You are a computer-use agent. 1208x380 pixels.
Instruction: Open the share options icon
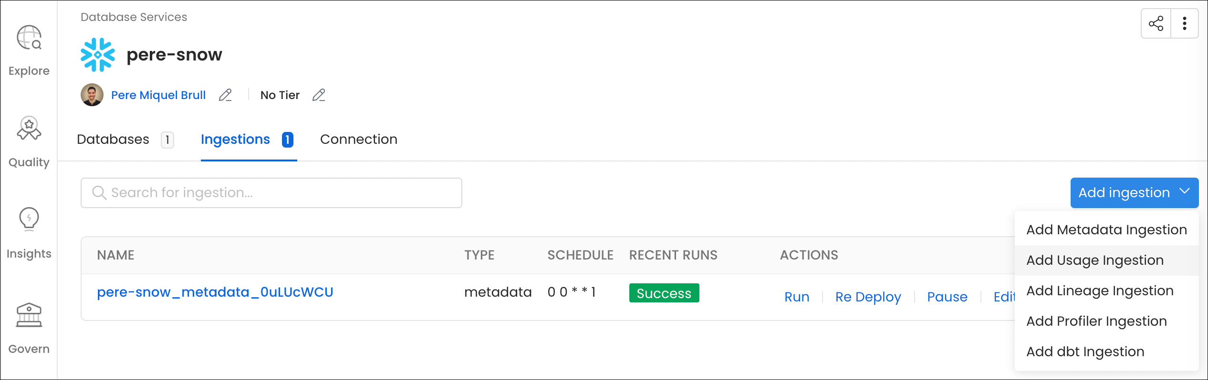click(1156, 22)
